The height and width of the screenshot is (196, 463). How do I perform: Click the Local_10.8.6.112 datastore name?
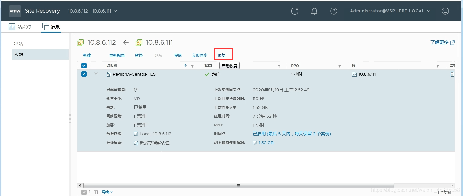point(155,134)
